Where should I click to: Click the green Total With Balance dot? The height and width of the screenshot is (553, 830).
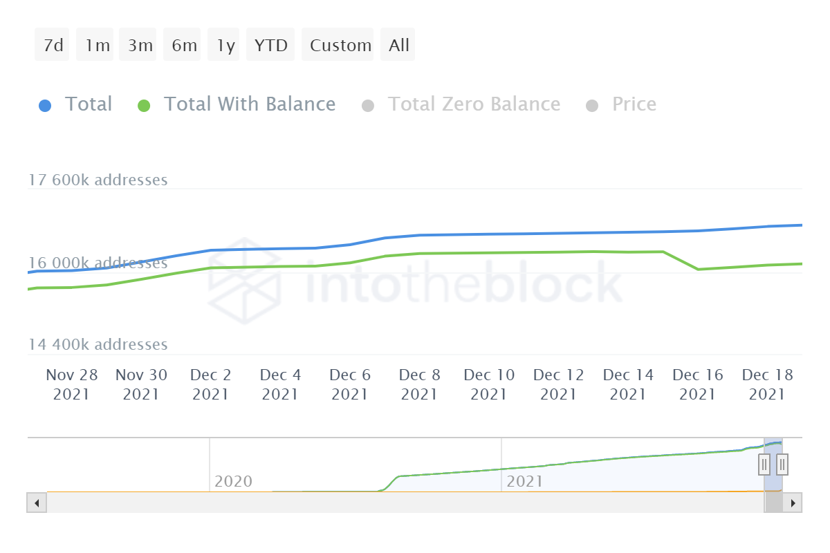[144, 106]
